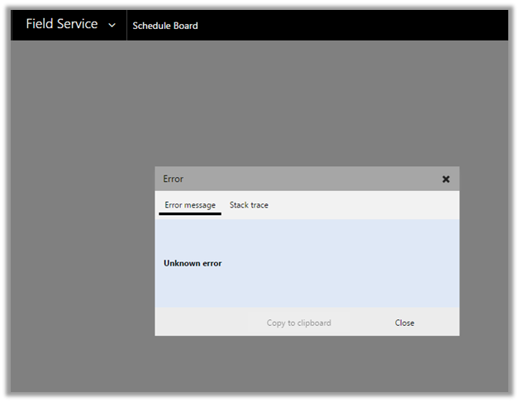This screenshot has width=519, height=402.
Task: Click the Field Service app name
Action: point(61,25)
